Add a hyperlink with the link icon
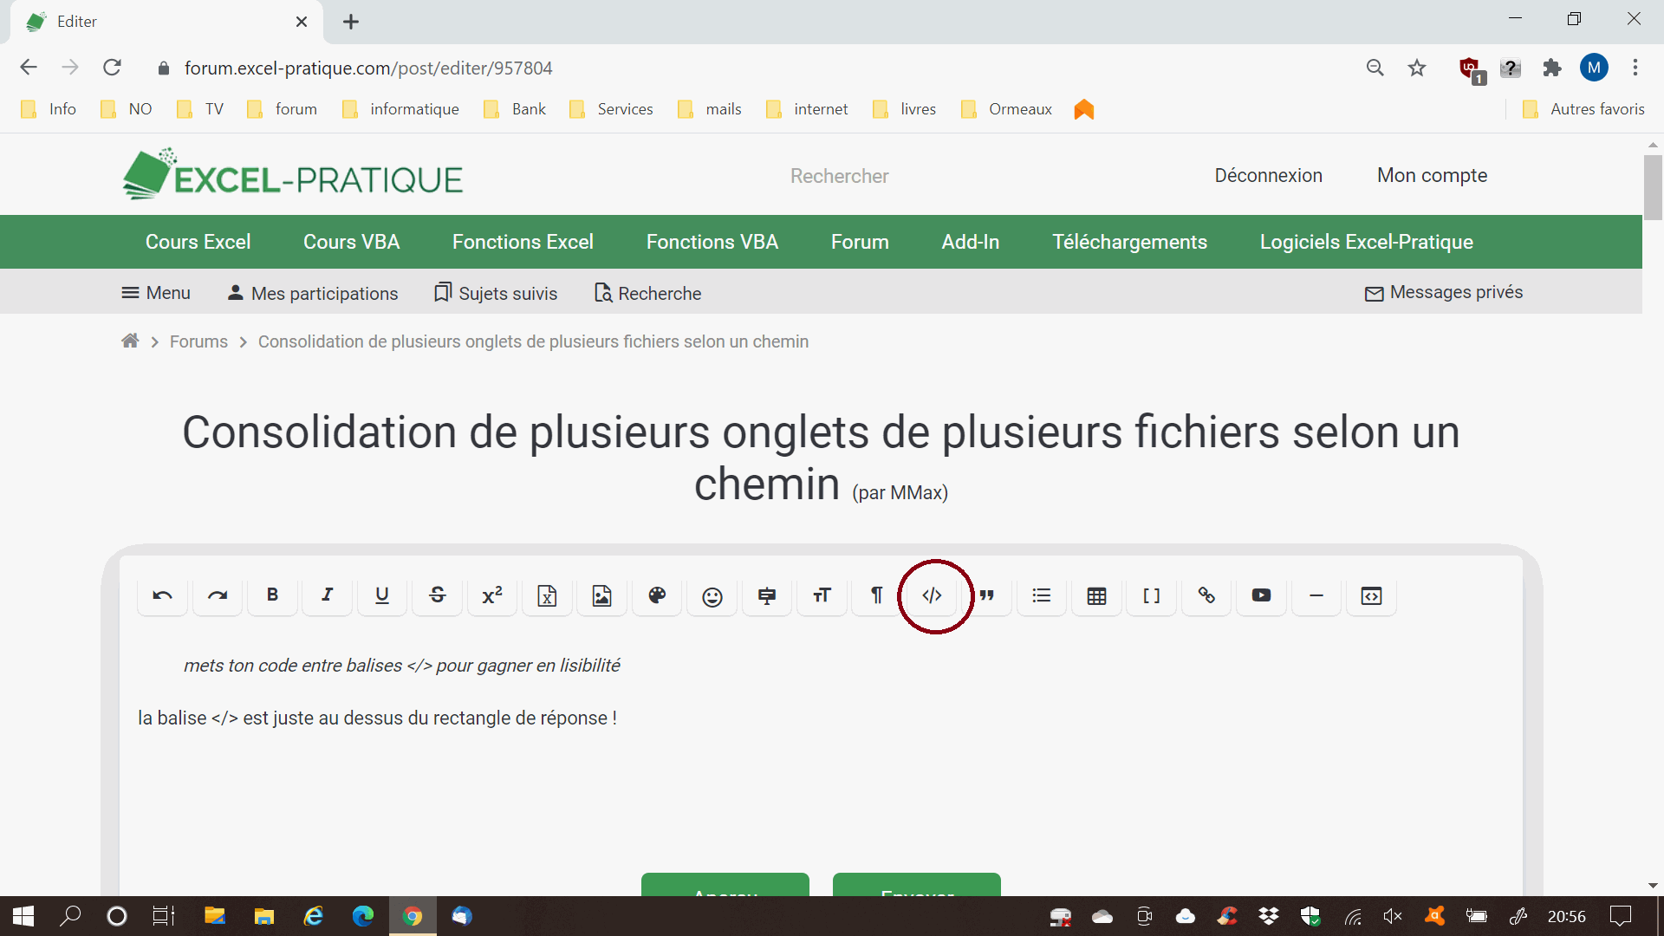This screenshot has height=936, width=1664. (1206, 595)
